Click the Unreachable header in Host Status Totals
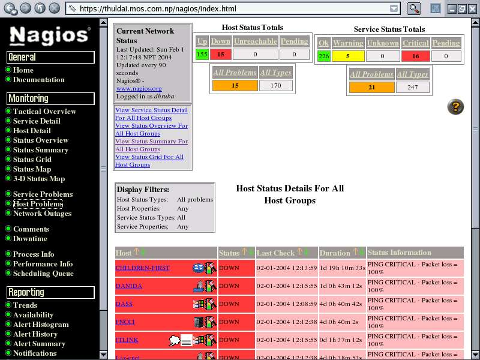Viewport: 480px width, 360px height. 256,41
